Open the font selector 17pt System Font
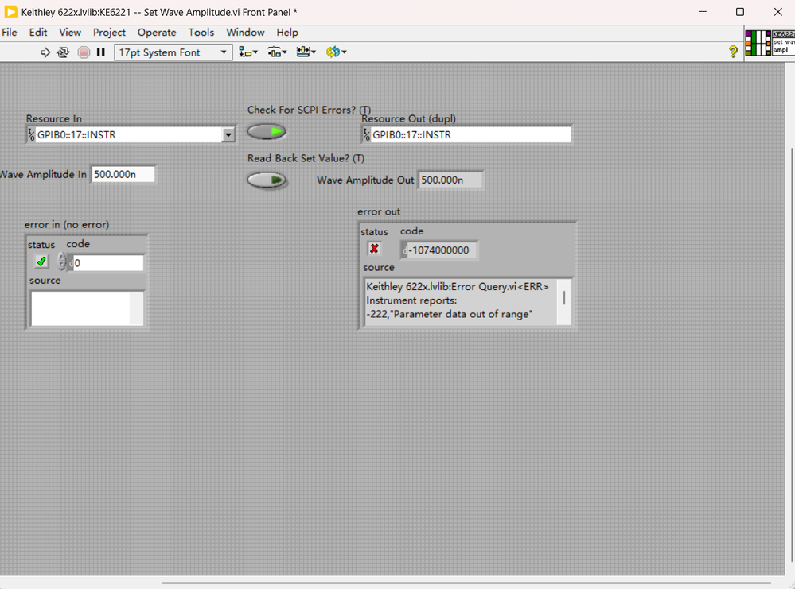 click(x=173, y=52)
